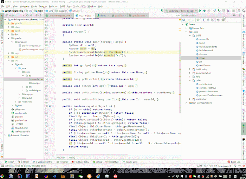This screenshot has height=179, width=246.
Task: Run the codehelperdemo configuration
Action: [x=200, y=11]
